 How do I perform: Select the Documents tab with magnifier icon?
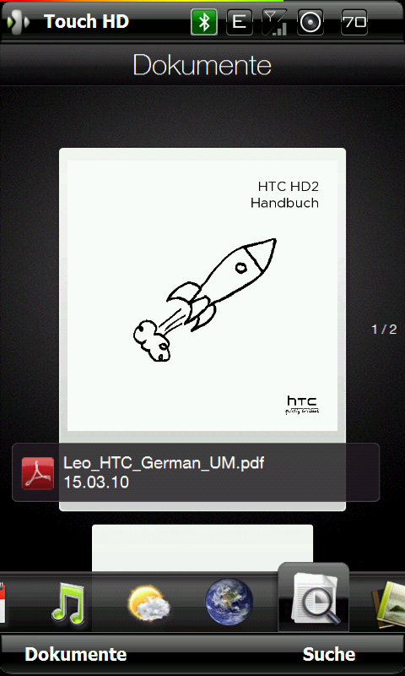(313, 597)
